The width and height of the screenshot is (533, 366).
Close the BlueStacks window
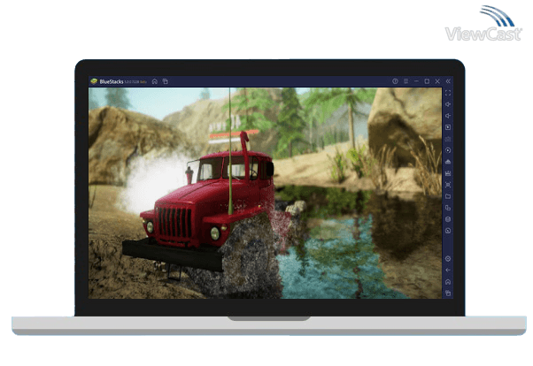click(437, 81)
